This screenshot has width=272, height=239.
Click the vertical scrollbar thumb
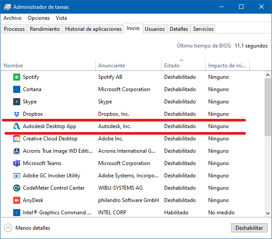click(x=268, y=107)
